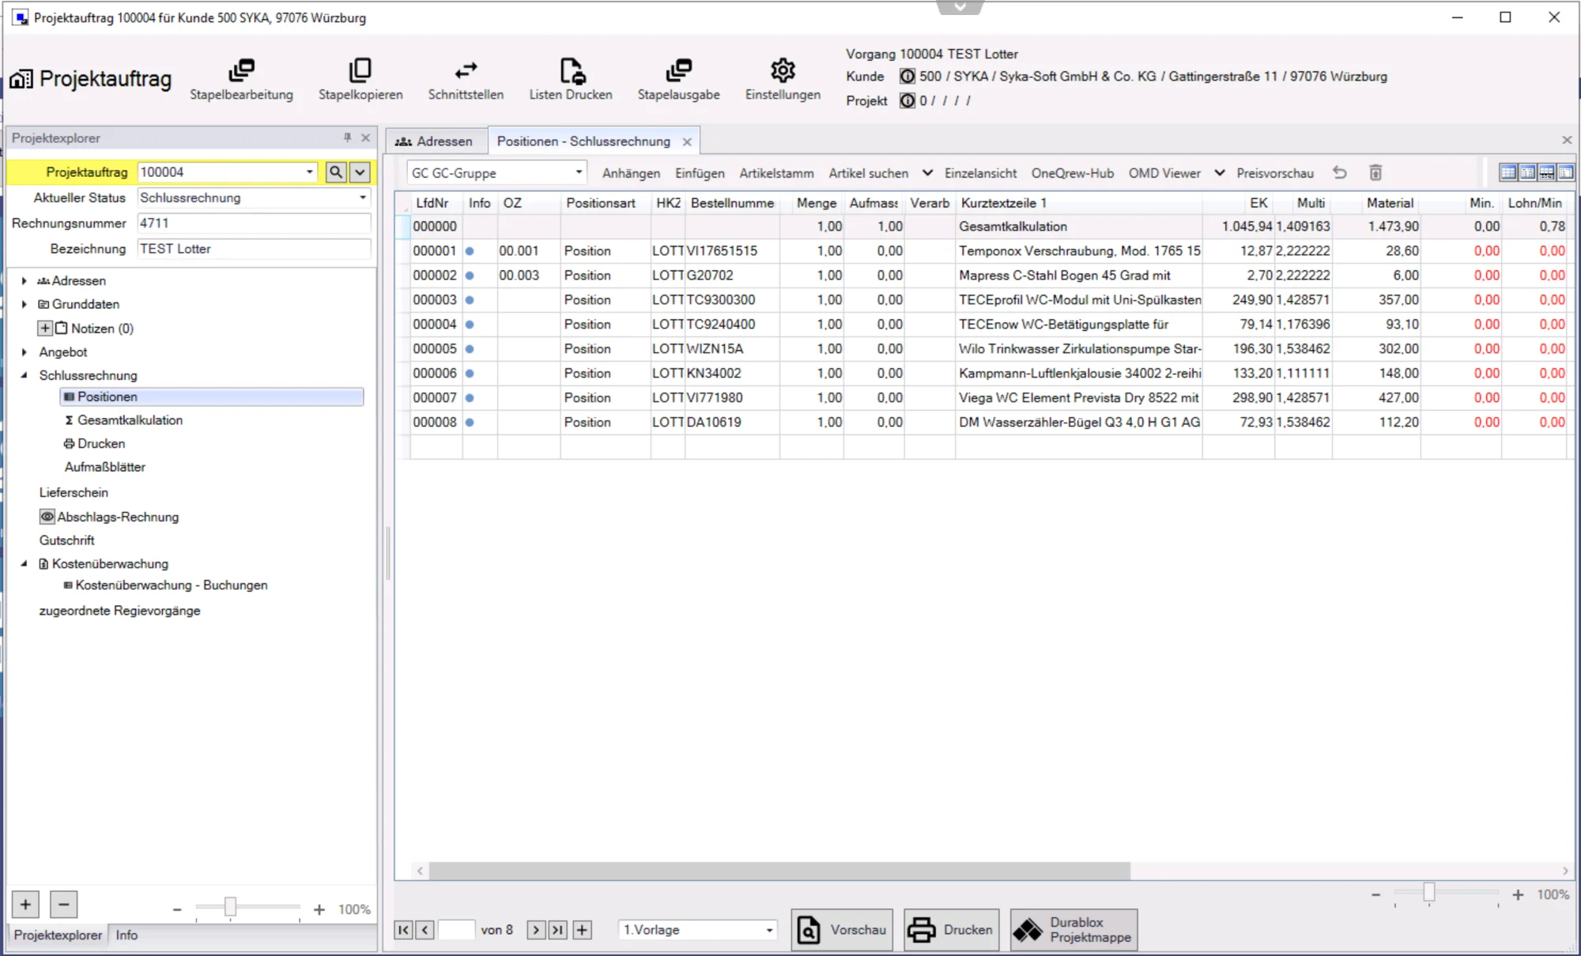Open the Aktueller Status dropdown

363,198
